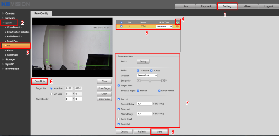
Task: Click the second Pixel Counter input field
Action: [x=78, y=99]
